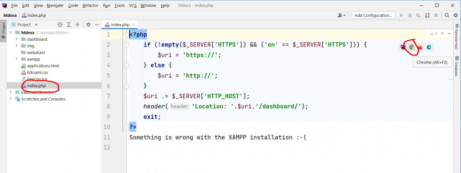Expand Scratches and Consoles node
Viewport: 461px width, 173px height.
click(x=11, y=99)
